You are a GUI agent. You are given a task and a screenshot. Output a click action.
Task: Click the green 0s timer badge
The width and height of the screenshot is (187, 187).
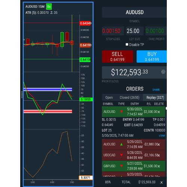coord(49,6)
